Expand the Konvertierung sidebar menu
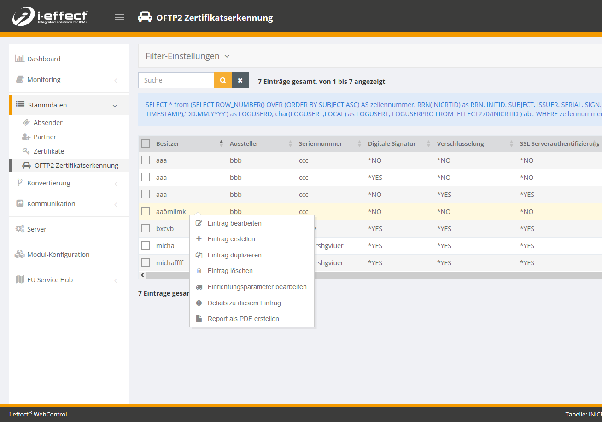 click(x=69, y=183)
